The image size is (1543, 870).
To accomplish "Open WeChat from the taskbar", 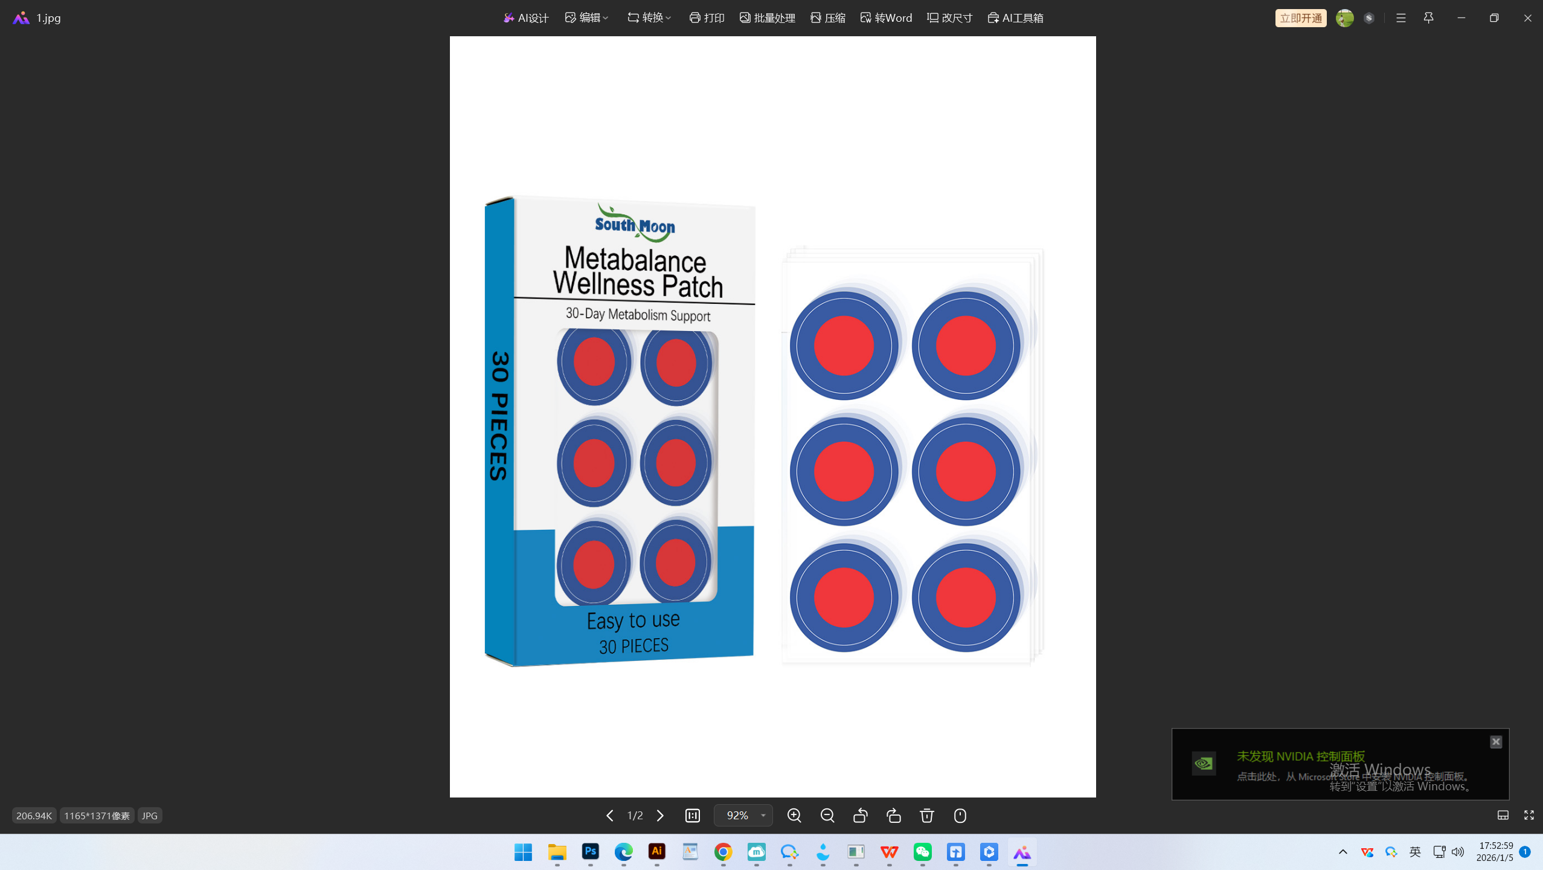I will (x=922, y=852).
